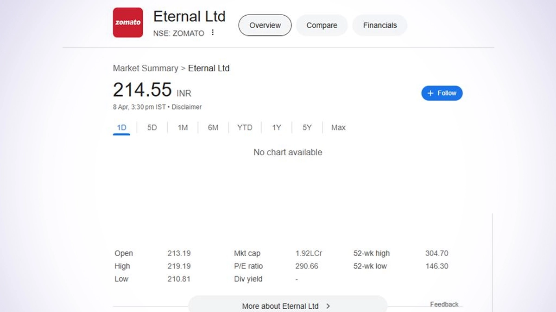Open the Compare tab

(322, 25)
